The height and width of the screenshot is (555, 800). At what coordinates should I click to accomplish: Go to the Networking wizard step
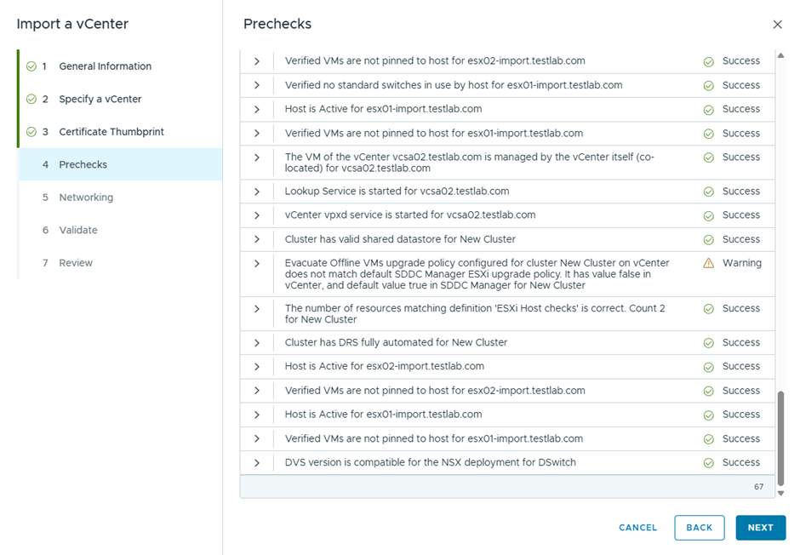coord(86,197)
